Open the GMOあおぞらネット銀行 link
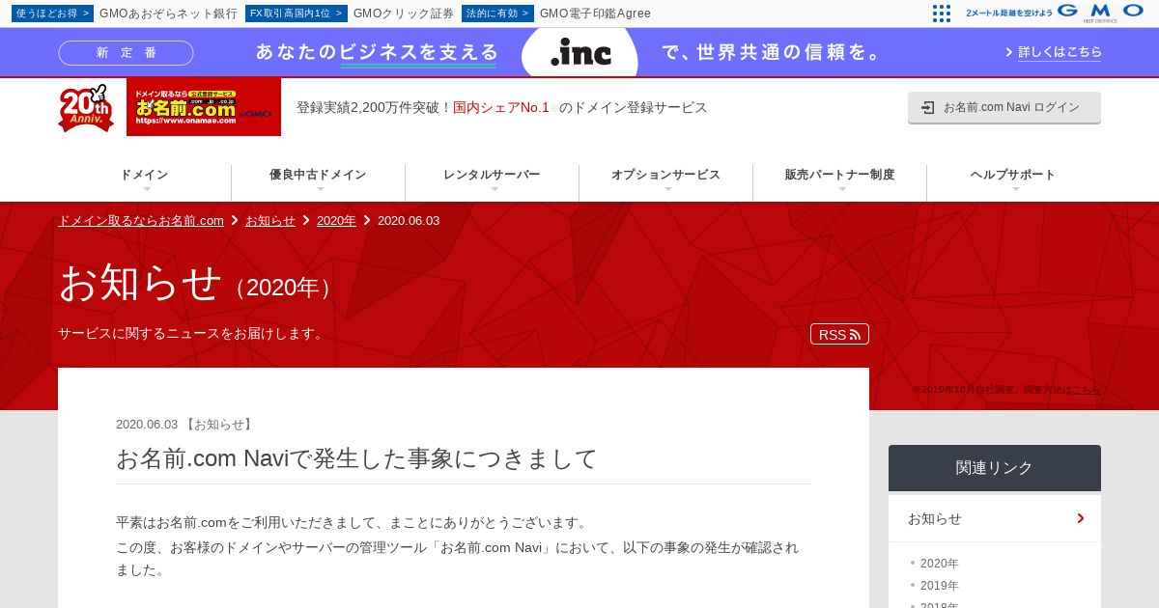The image size is (1159, 608). pyautogui.click(x=168, y=14)
